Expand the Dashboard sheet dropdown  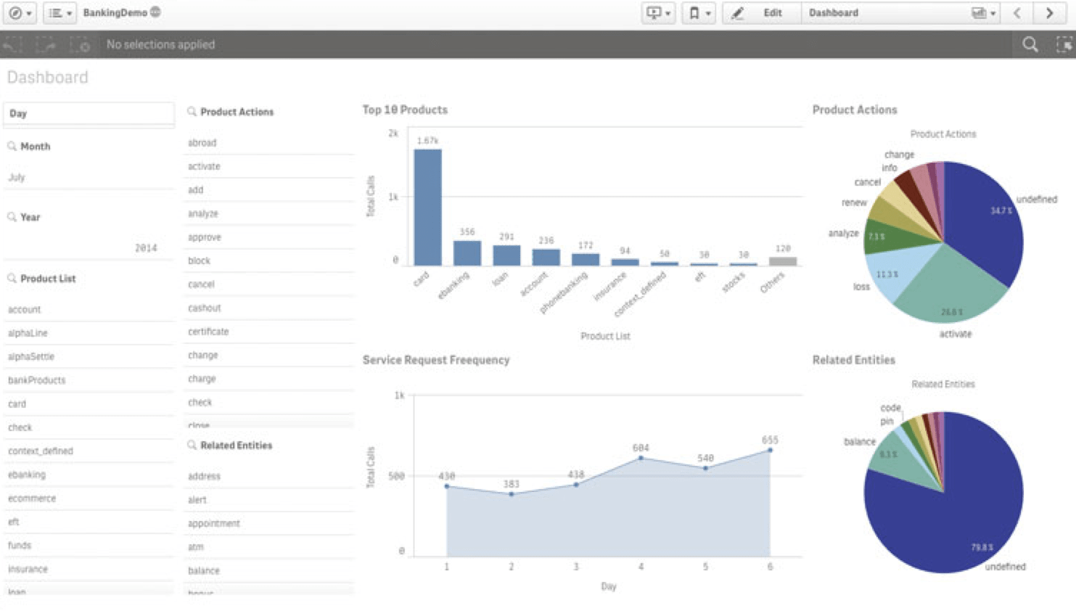coord(993,14)
